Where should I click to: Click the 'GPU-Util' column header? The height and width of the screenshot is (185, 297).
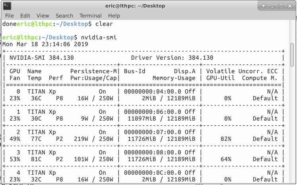[221, 78]
